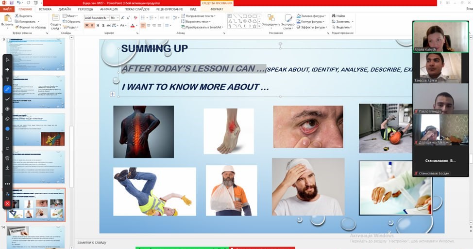Click Формат по образцу format painter

click(31, 27)
